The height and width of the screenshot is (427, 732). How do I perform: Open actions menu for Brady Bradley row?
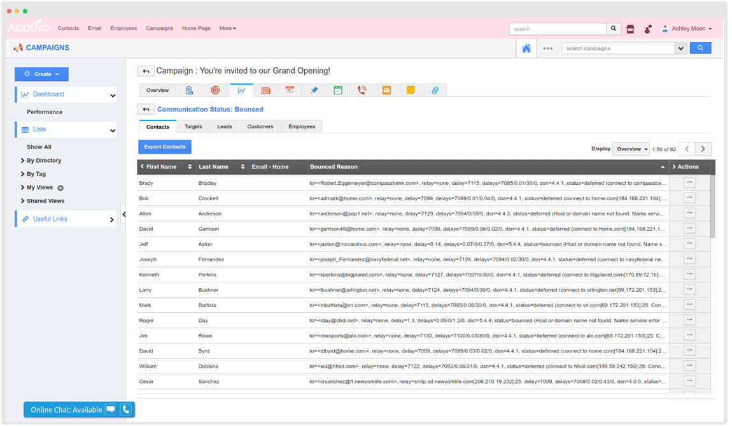tap(689, 183)
